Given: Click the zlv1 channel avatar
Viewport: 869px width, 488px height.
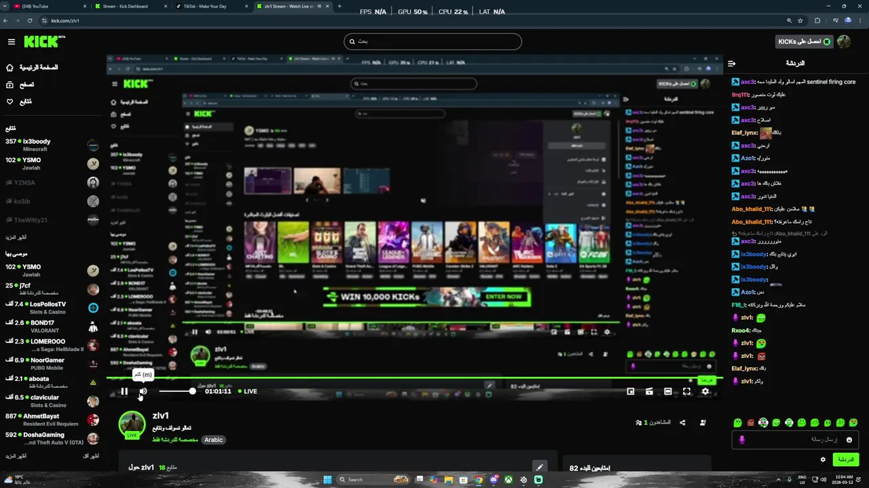Looking at the screenshot, I should (132, 424).
